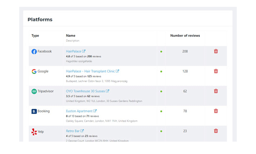Click the Tripadvisor owl logo

[34, 91]
